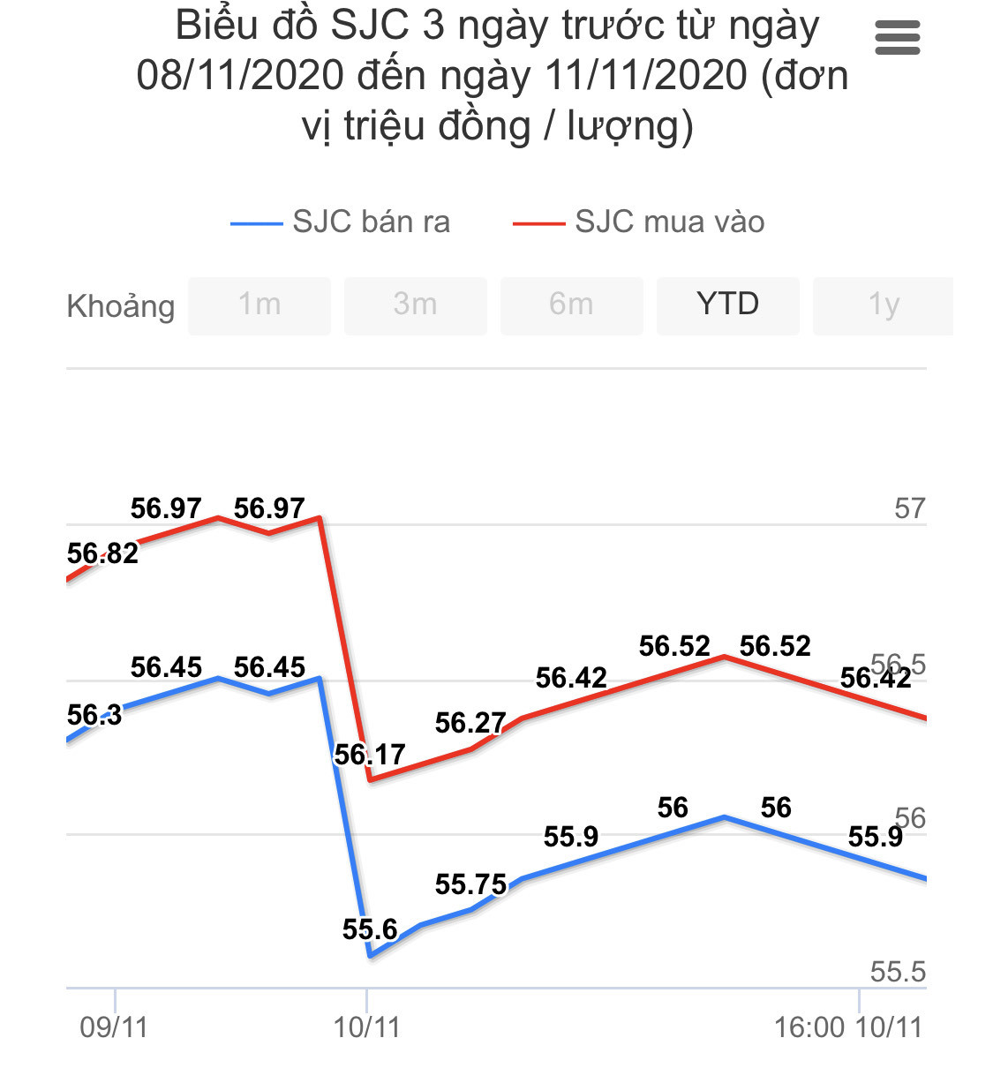Open the chart hamburger context menu
The width and height of the screenshot is (993, 1068).
897,38
